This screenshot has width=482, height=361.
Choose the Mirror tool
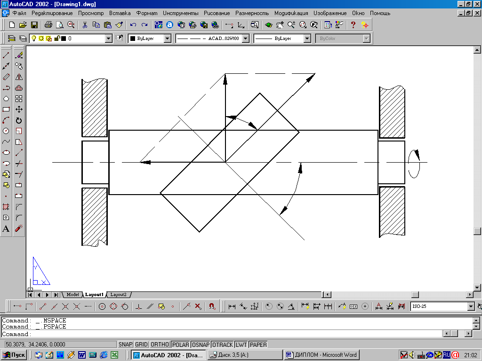click(x=19, y=77)
